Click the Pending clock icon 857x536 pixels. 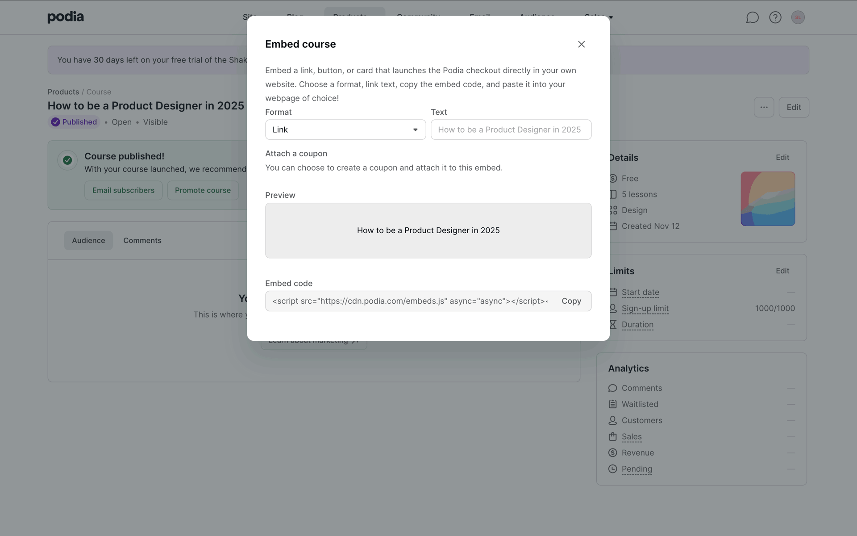click(612, 469)
